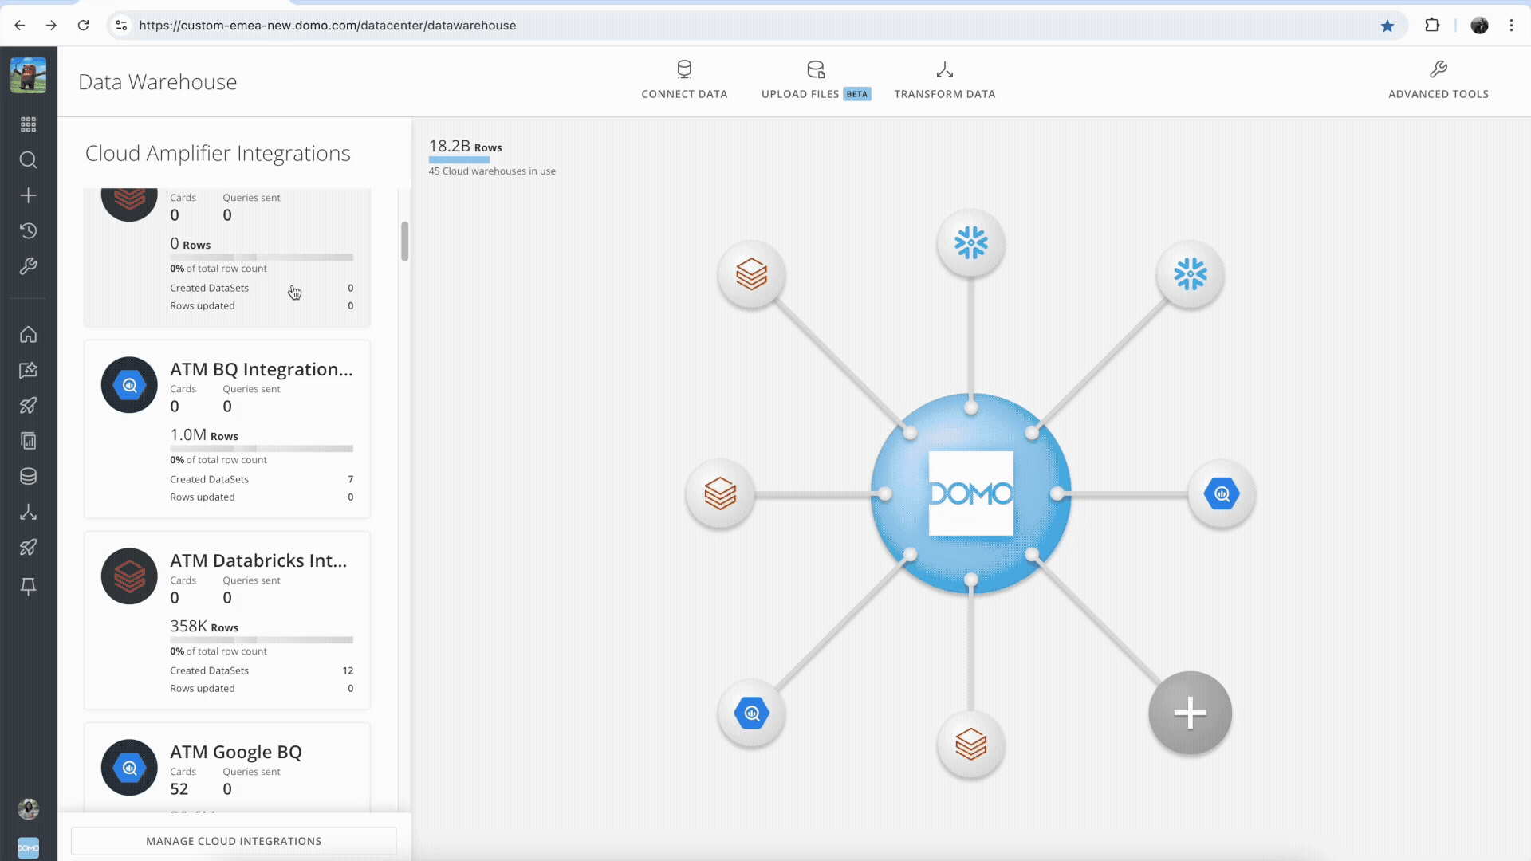The image size is (1531, 861).
Task: Click the gray plus add-warehouse node
Action: tap(1190, 713)
